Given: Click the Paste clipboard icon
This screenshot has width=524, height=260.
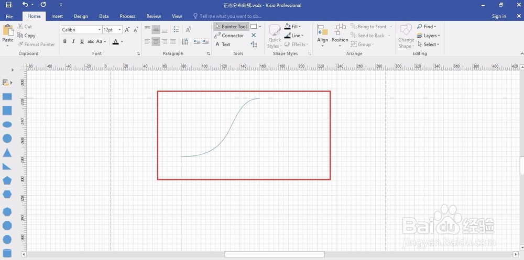Looking at the screenshot, I should tap(8, 30).
